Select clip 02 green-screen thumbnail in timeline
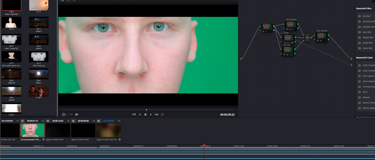 (32, 130)
